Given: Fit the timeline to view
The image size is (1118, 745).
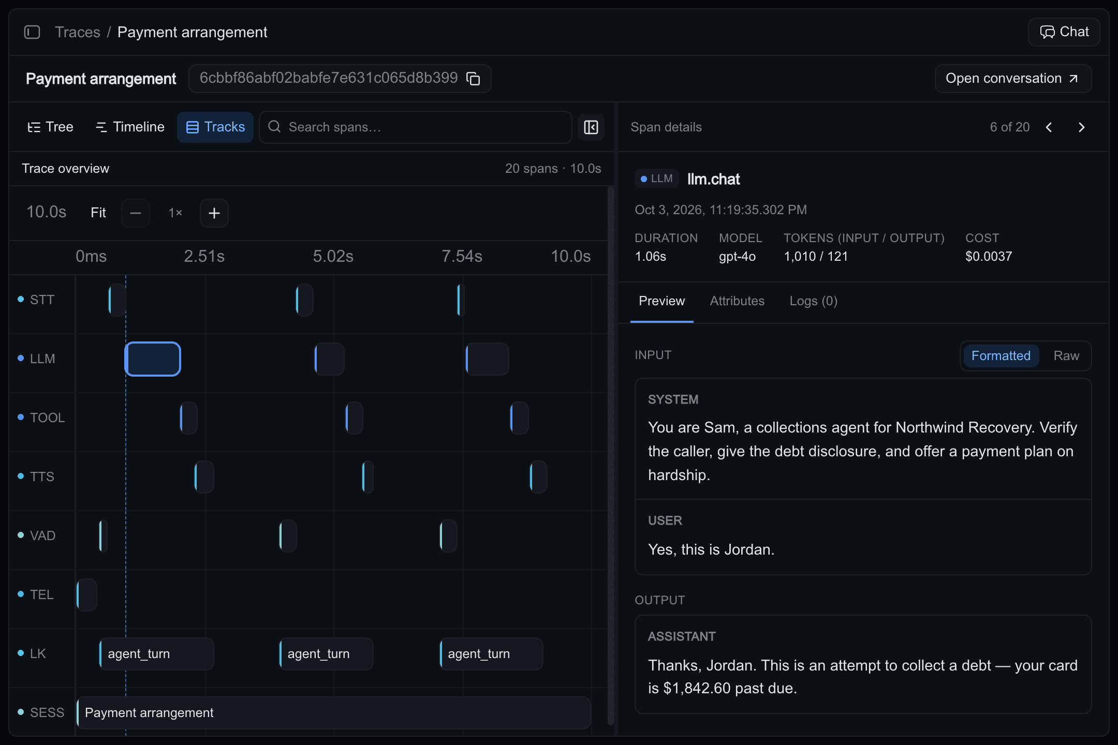Looking at the screenshot, I should 98,213.
